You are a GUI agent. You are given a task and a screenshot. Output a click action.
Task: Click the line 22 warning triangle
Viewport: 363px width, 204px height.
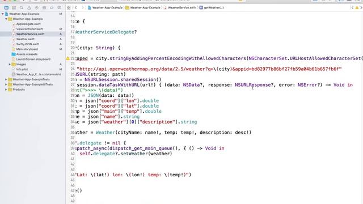tap(68, 58)
